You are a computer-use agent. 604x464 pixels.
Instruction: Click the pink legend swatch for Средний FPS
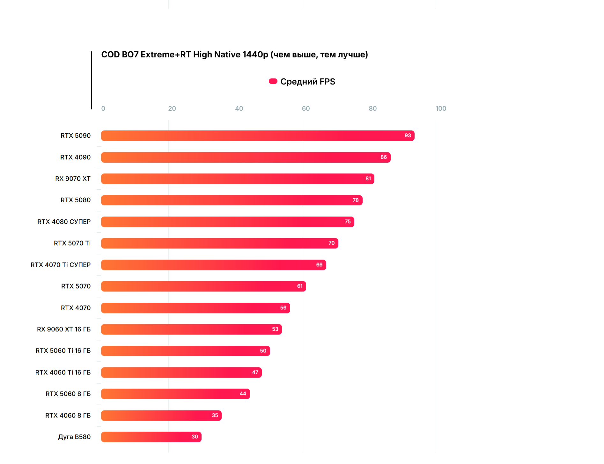(x=273, y=81)
